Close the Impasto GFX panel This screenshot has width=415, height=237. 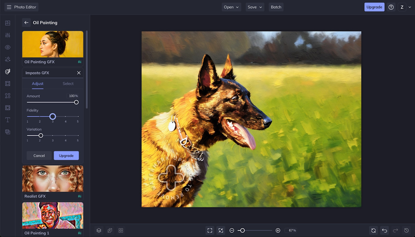click(x=79, y=73)
